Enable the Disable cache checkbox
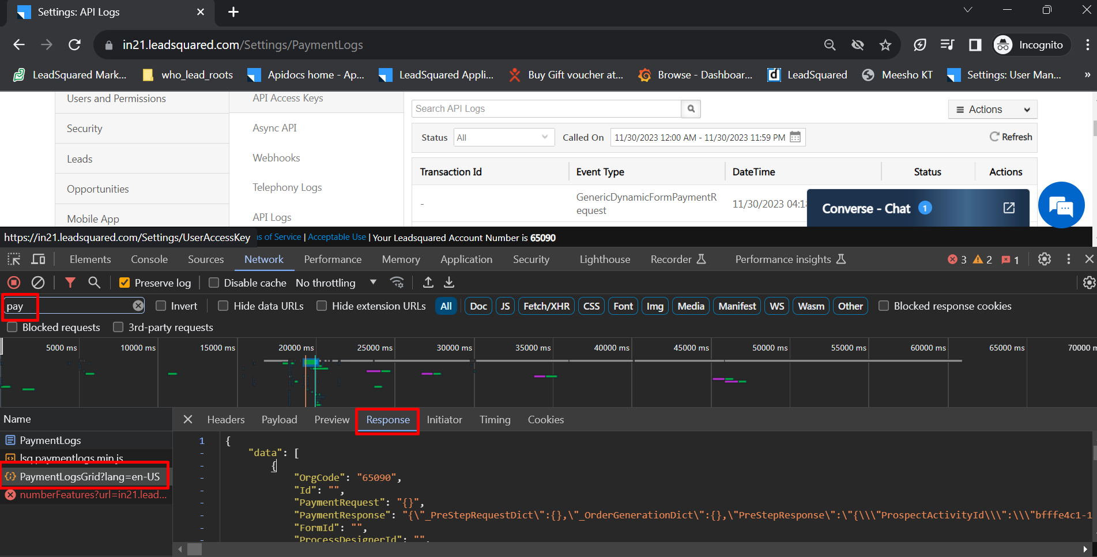Image resolution: width=1097 pixels, height=557 pixels. point(214,283)
